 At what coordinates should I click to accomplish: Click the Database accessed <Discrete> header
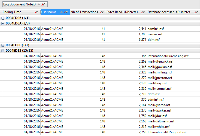click(169, 12)
